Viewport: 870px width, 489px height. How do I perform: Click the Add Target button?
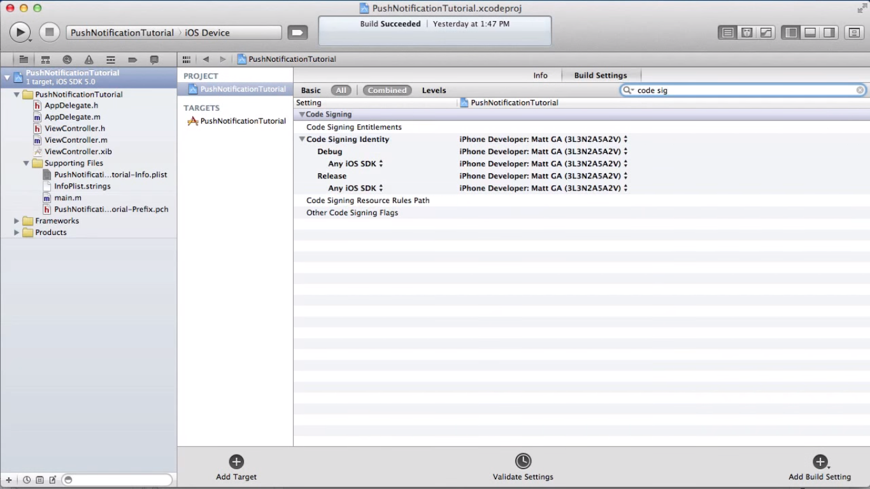[236, 467]
